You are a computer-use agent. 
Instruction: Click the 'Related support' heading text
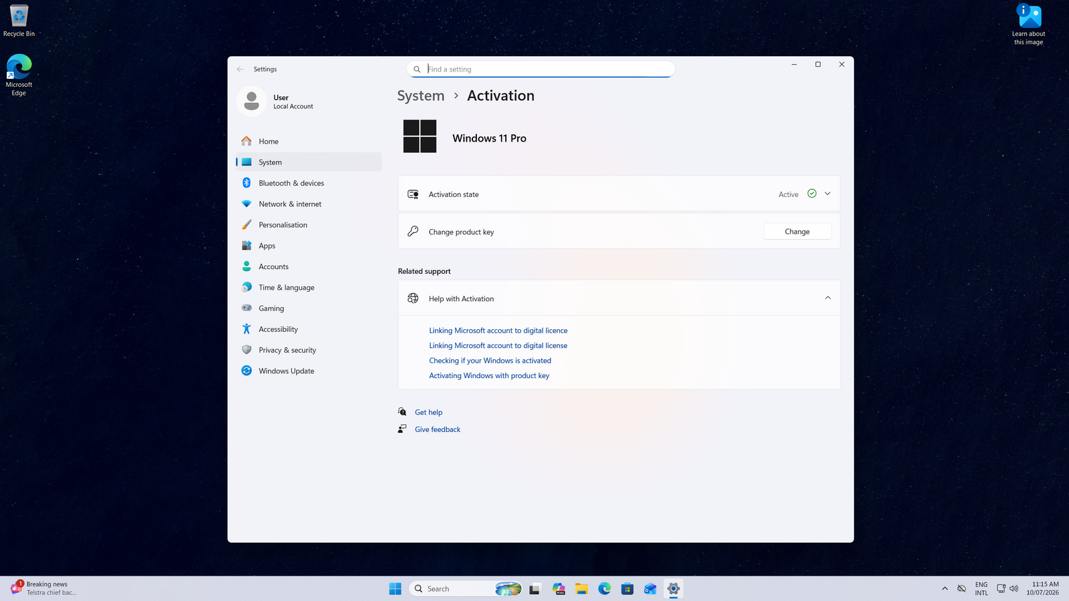pos(424,271)
